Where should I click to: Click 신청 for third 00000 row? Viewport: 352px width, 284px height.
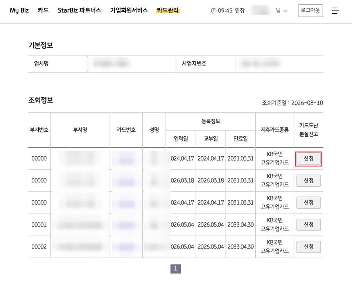tap(309, 203)
